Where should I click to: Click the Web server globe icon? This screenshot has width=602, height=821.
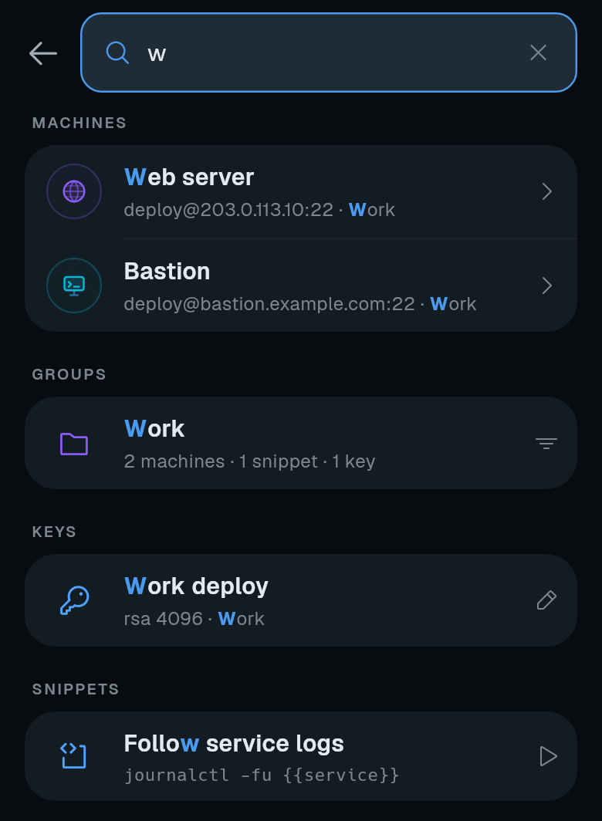[x=74, y=191]
